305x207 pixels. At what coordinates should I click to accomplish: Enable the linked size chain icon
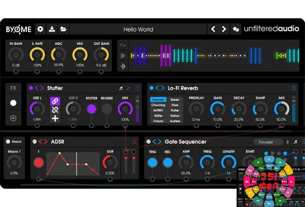(x=55, y=101)
